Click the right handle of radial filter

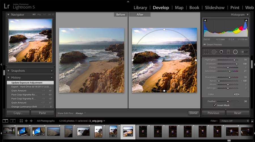196,60
